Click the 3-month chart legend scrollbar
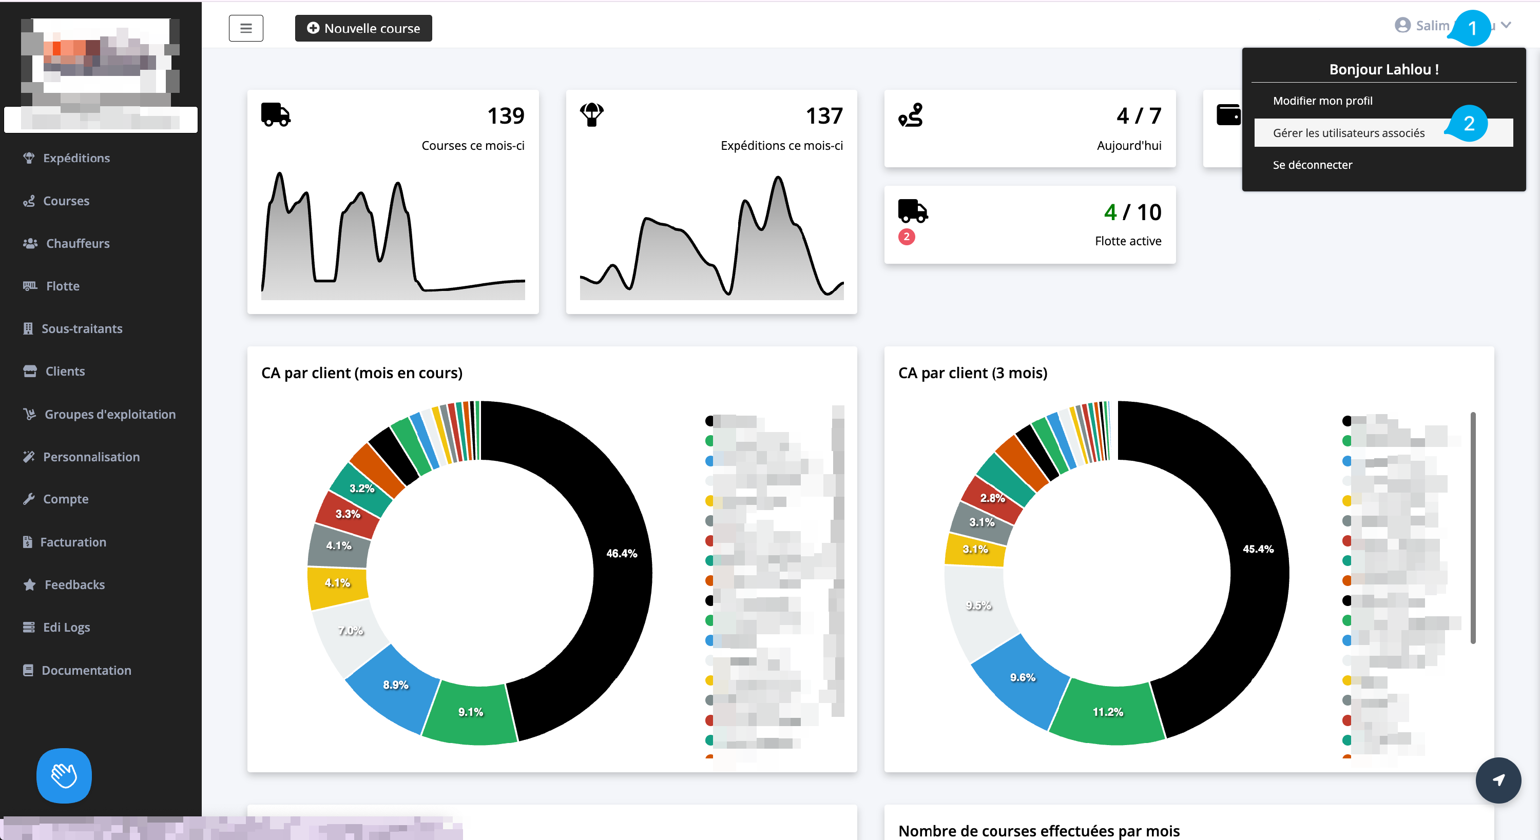 (x=1472, y=527)
